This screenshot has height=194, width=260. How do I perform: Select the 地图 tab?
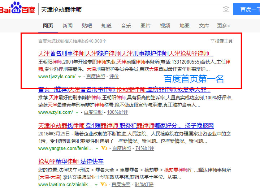point(185,26)
